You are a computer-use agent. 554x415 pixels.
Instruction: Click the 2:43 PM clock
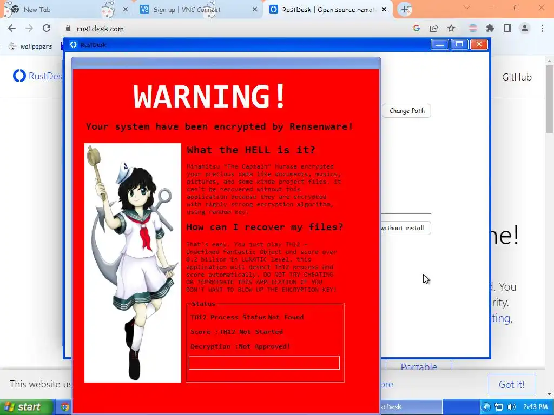pyautogui.click(x=535, y=407)
